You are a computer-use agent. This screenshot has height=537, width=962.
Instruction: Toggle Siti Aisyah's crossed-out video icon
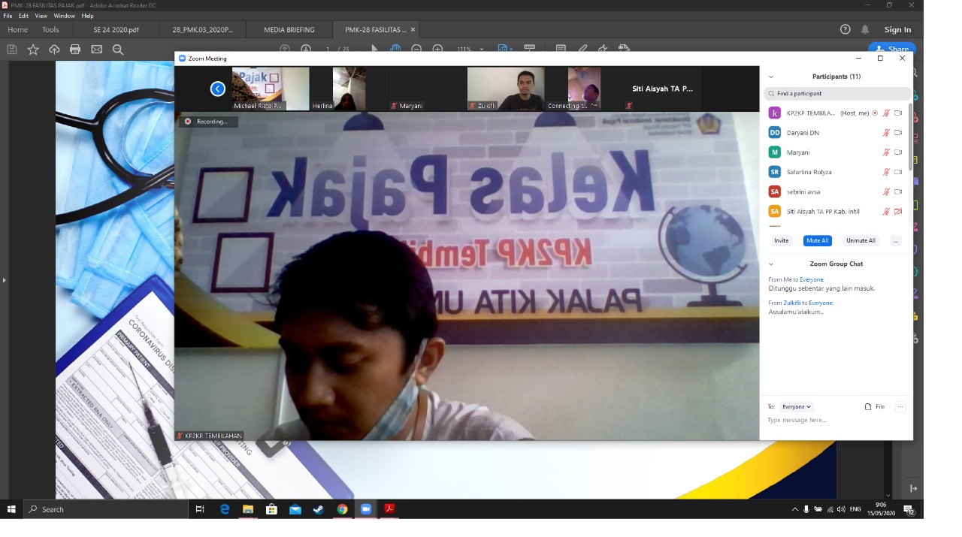(898, 212)
